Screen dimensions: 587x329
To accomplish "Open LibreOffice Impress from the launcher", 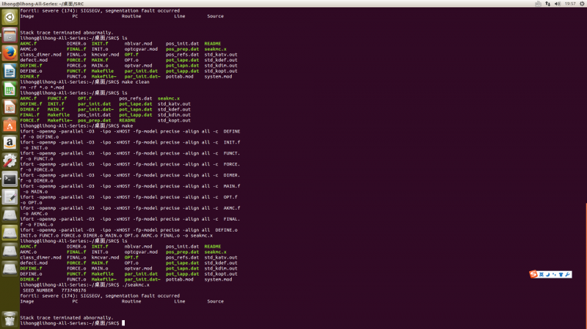I will coord(10,107).
